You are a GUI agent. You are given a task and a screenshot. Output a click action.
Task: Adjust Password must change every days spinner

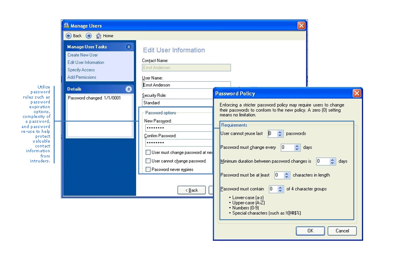(297, 147)
